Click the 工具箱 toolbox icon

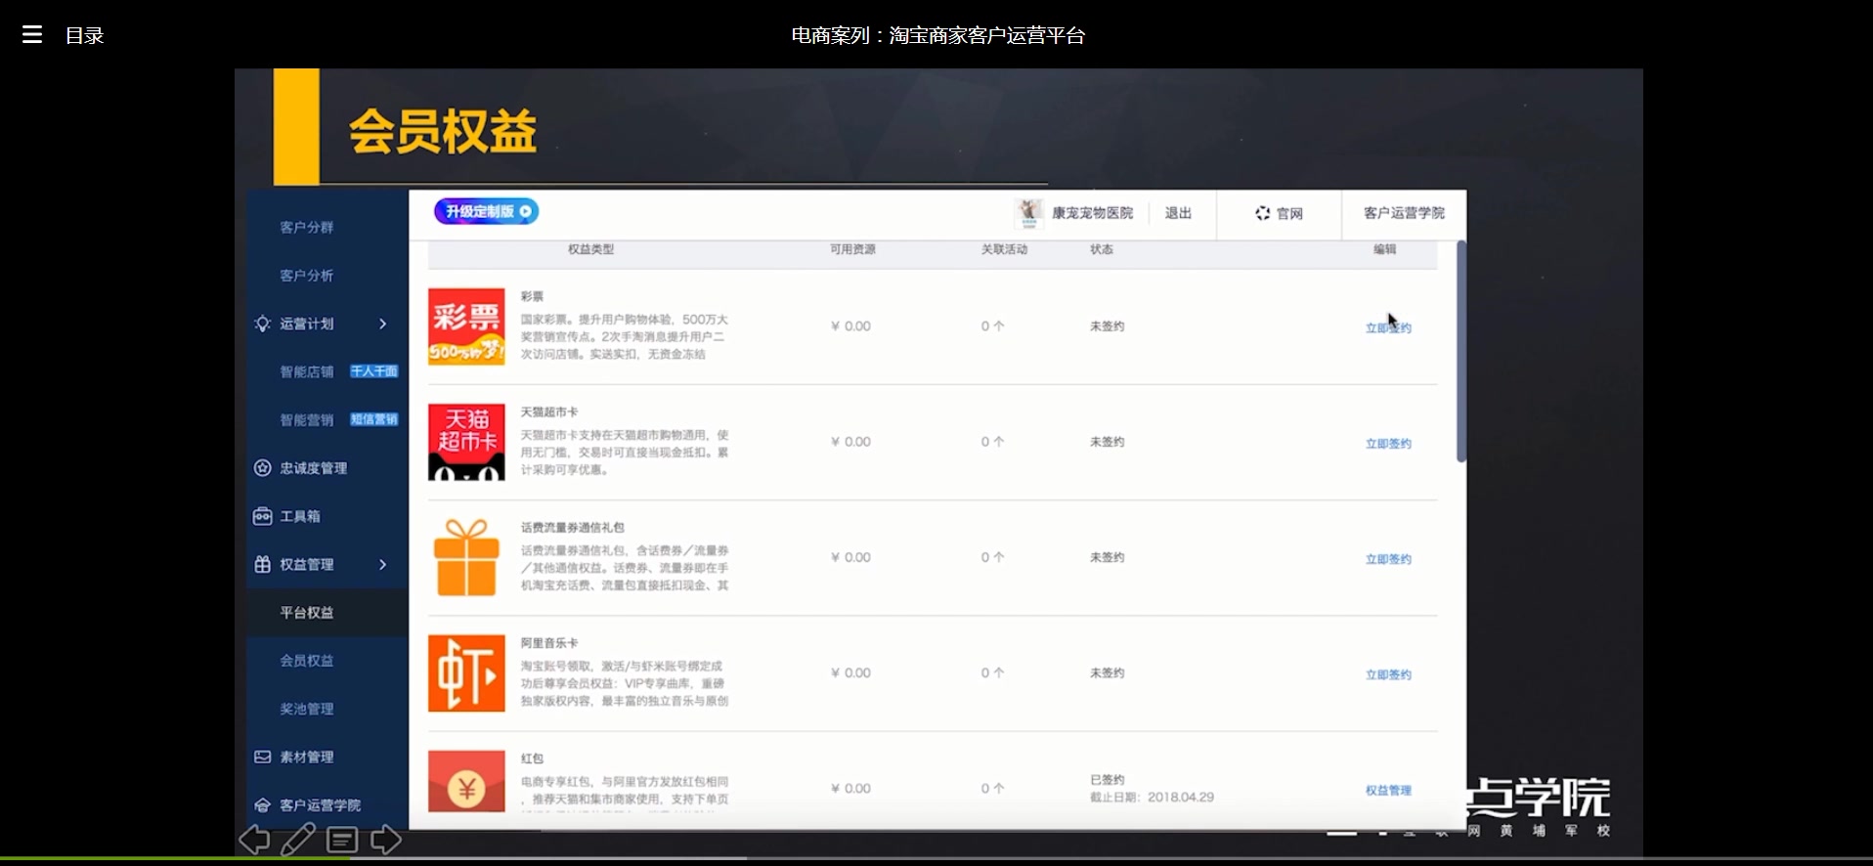point(262,516)
